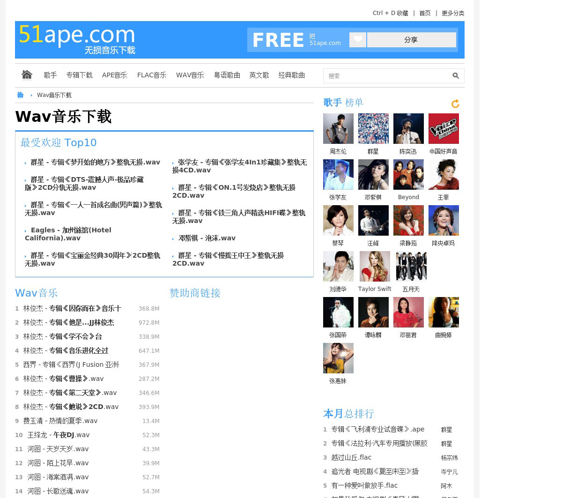The width and height of the screenshot is (562, 498).
Task: Click the home icon in navigation bar
Action: (27, 75)
